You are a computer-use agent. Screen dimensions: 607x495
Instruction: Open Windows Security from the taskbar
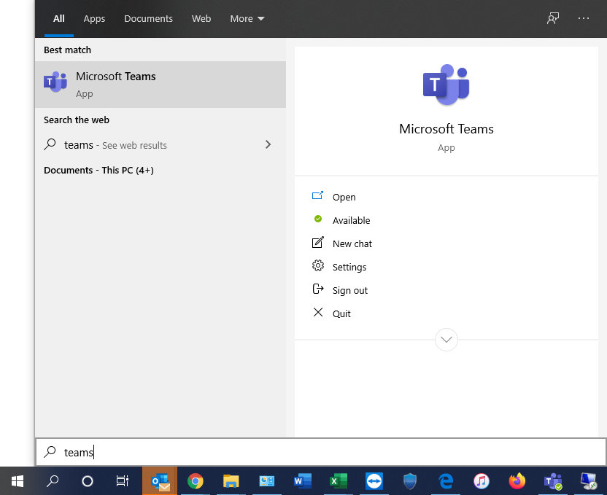click(x=409, y=481)
